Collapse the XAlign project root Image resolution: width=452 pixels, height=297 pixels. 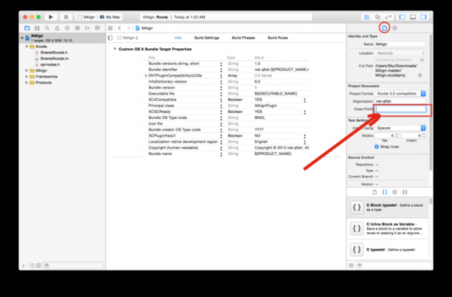click(x=22, y=38)
